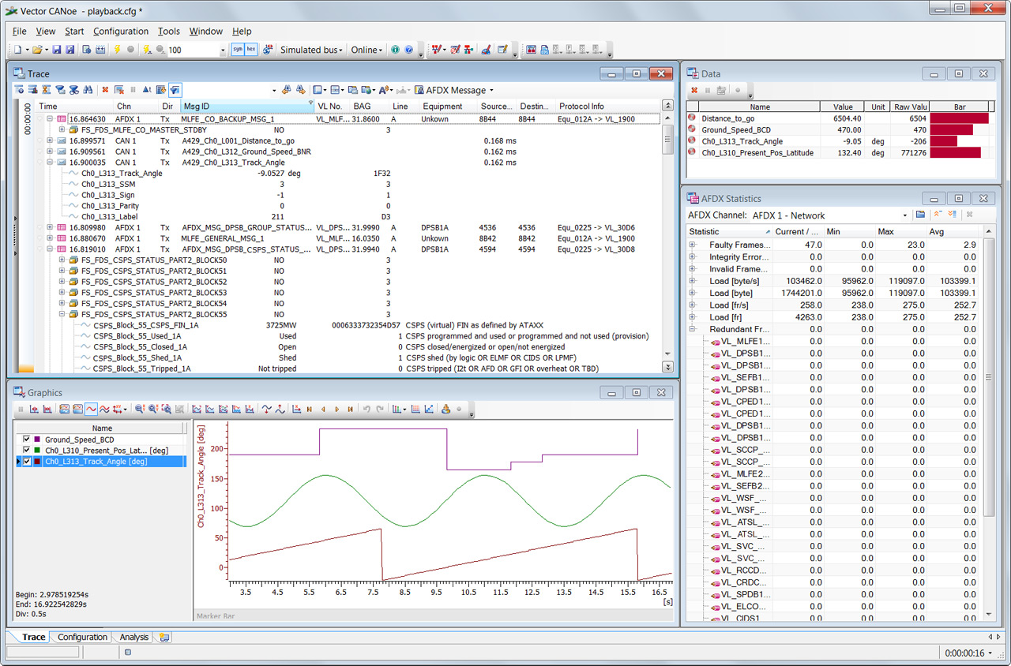Click the collapse-all arrows icon in AFDX Statistics
Image resolution: width=1011 pixels, height=666 pixels.
(938, 215)
